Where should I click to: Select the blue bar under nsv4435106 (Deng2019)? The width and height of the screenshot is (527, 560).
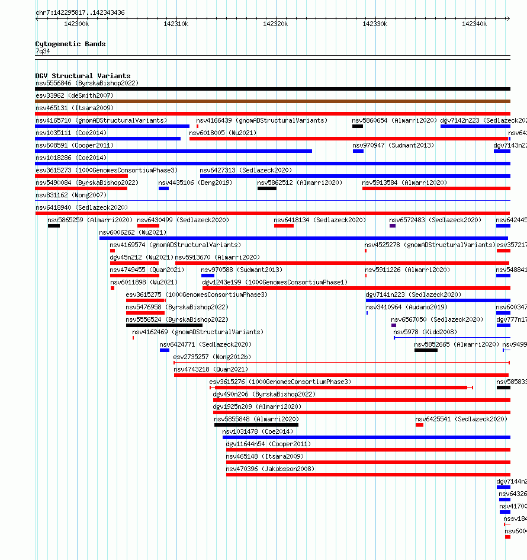(x=164, y=188)
